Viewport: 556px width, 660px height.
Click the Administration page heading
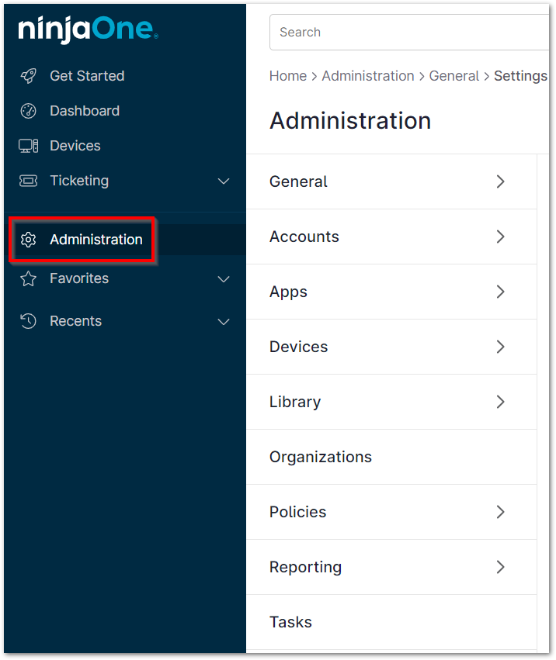(351, 121)
